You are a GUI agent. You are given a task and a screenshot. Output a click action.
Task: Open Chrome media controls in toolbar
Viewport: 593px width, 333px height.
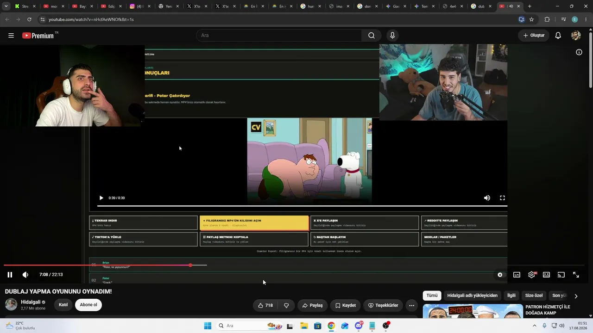click(563, 19)
